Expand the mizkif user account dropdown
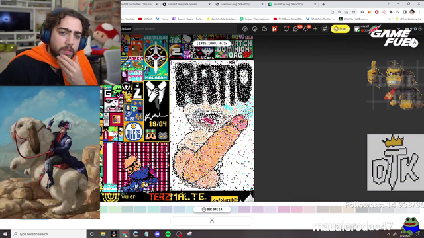This screenshot has width=424, height=238. point(398,29)
